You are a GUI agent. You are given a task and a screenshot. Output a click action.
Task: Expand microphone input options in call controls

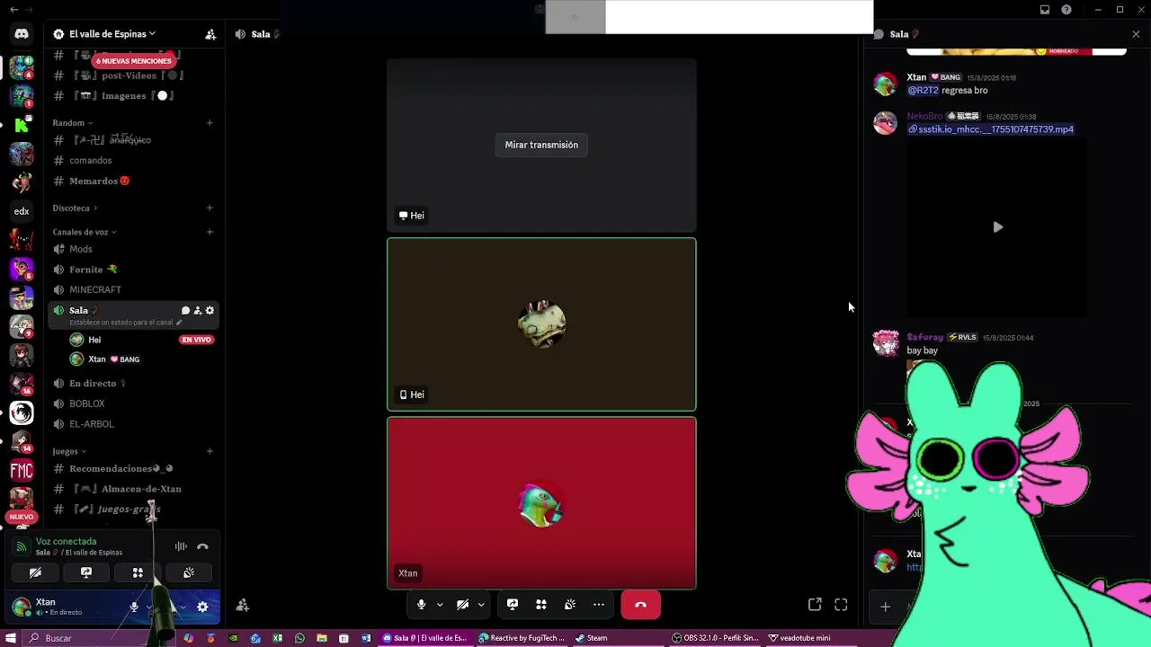tap(440, 605)
